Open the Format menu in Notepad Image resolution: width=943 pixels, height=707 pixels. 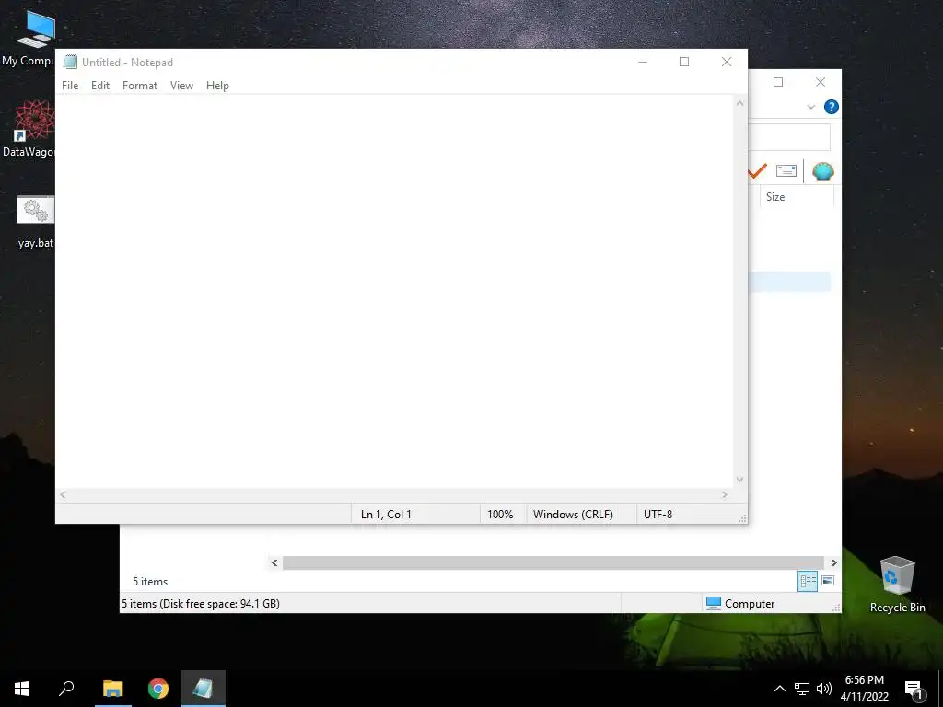tap(140, 86)
